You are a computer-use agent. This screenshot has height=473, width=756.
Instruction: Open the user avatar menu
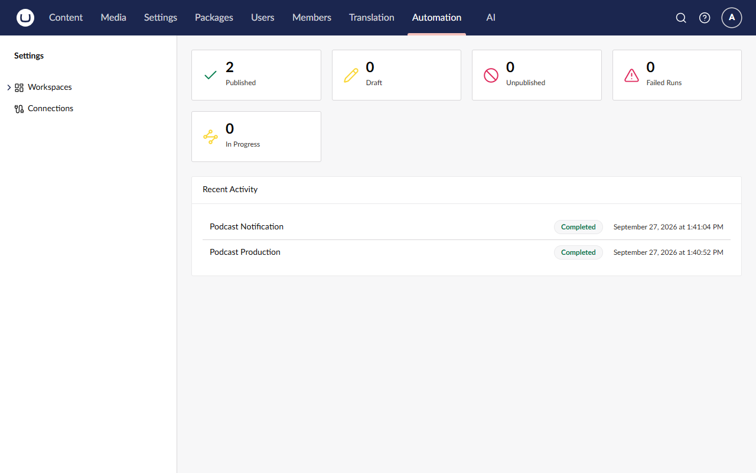pyautogui.click(x=732, y=18)
